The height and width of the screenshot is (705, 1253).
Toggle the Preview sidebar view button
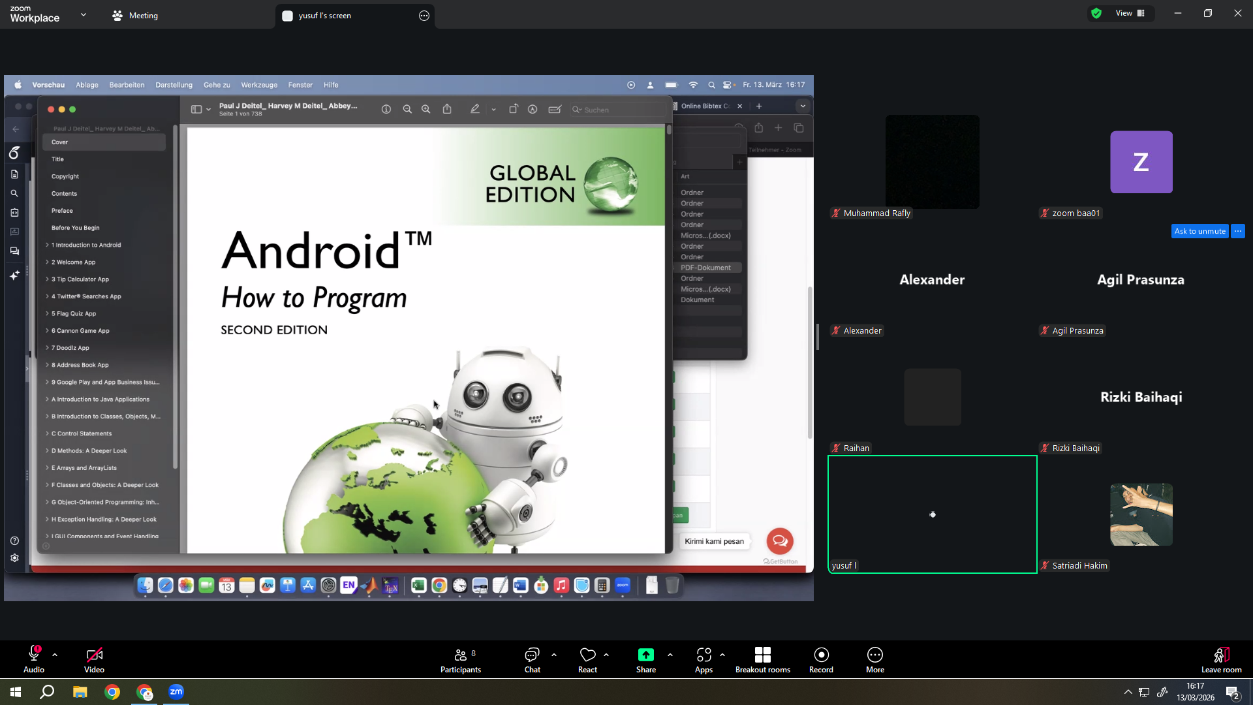point(196,110)
